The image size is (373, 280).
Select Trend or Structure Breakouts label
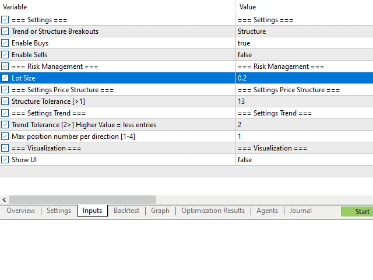(x=55, y=31)
